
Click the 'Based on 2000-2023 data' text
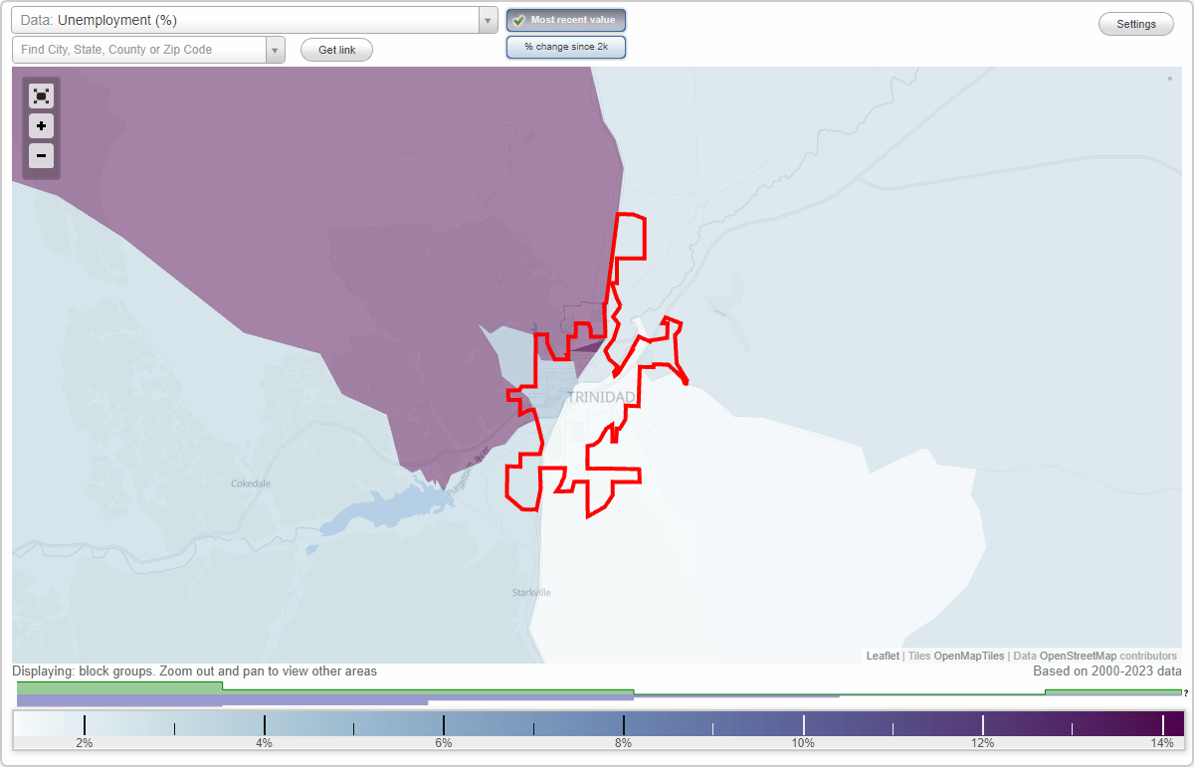point(1106,671)
